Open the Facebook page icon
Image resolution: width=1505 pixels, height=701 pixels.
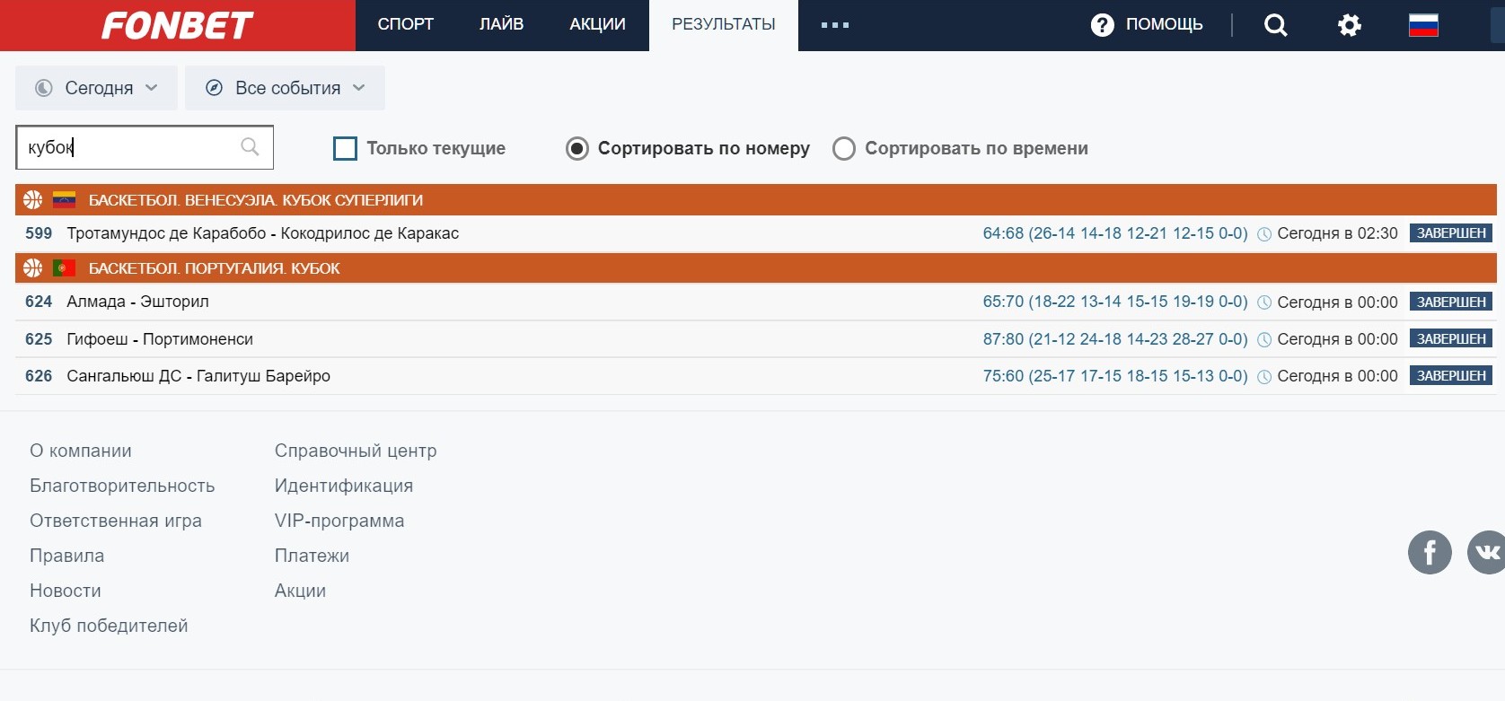[x=1430, y=552]
